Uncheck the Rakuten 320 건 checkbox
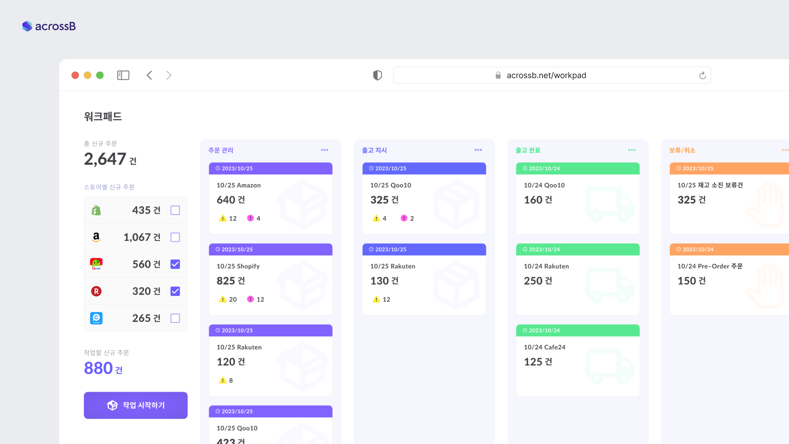The width and height of the screenshot is (789, 444). 175,291
